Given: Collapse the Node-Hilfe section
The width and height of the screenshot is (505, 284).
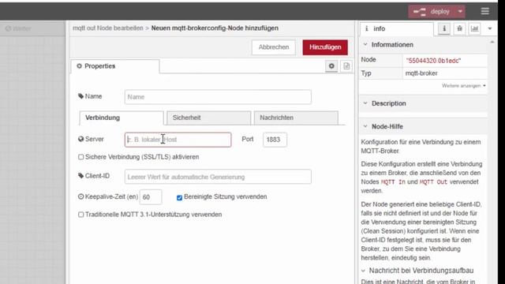Looking at the screenshot, I should (x=365, y=126).
